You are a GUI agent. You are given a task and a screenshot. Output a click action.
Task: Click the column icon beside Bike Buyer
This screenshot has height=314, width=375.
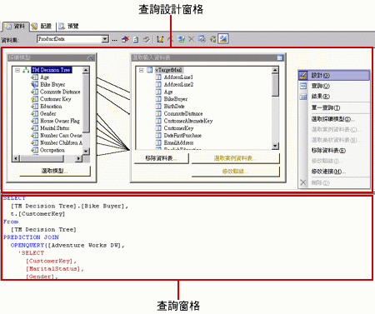coord(34,84)
